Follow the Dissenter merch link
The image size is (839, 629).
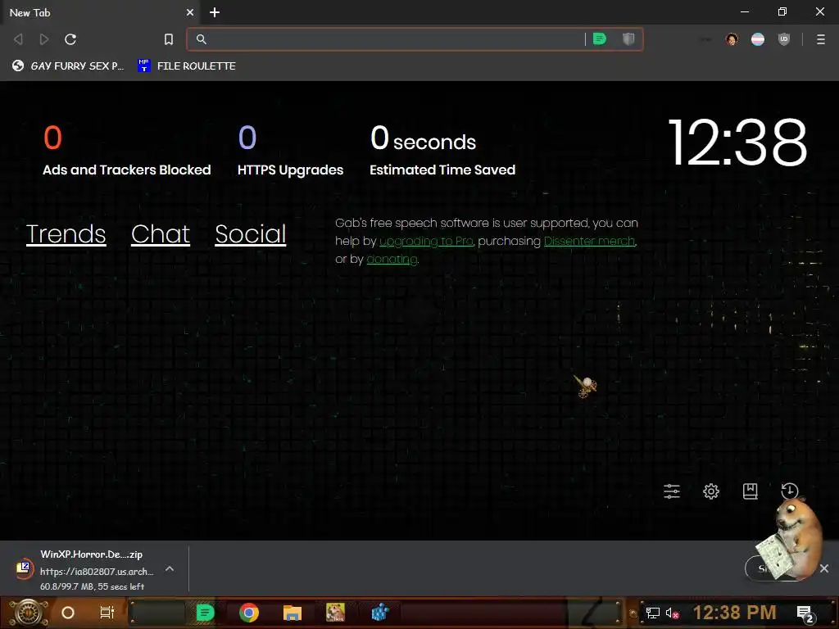[590, 242]
